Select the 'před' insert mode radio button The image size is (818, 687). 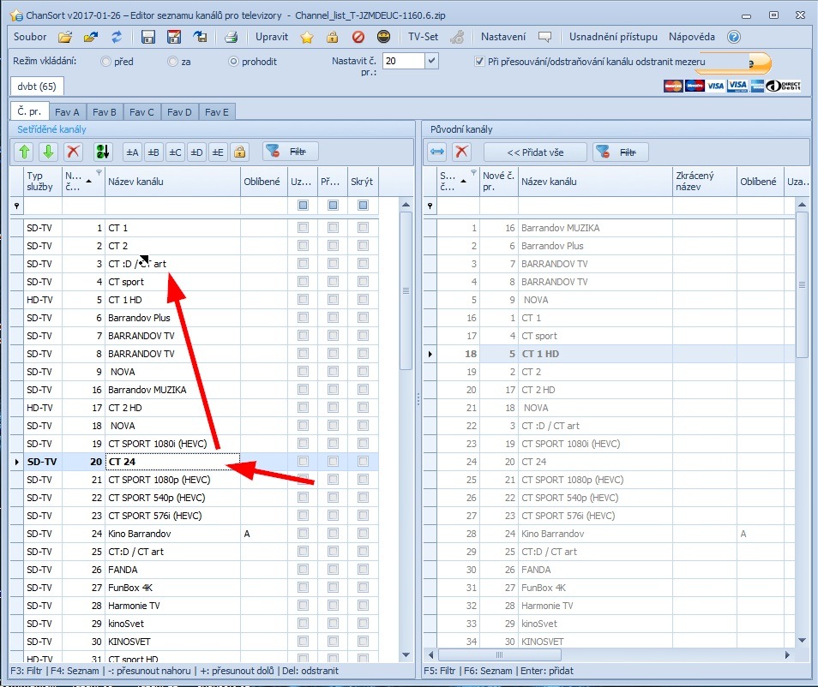[x=106, y=62]
